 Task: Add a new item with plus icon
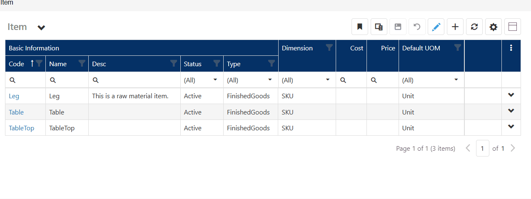[x=455, y=27]
